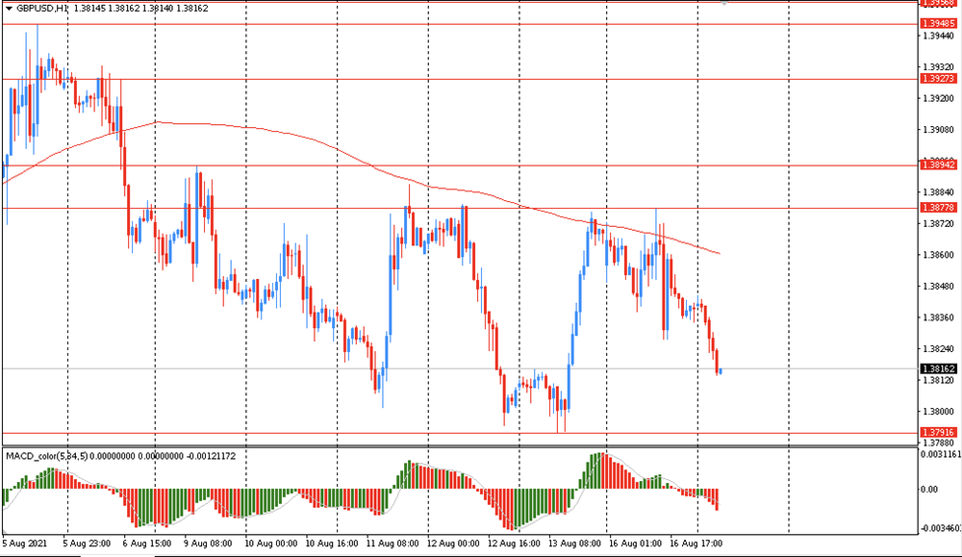Click the 11 Aug 08:00 time label
The height and width of the screenshot is (557, 962).
click(x=392, y=544)
